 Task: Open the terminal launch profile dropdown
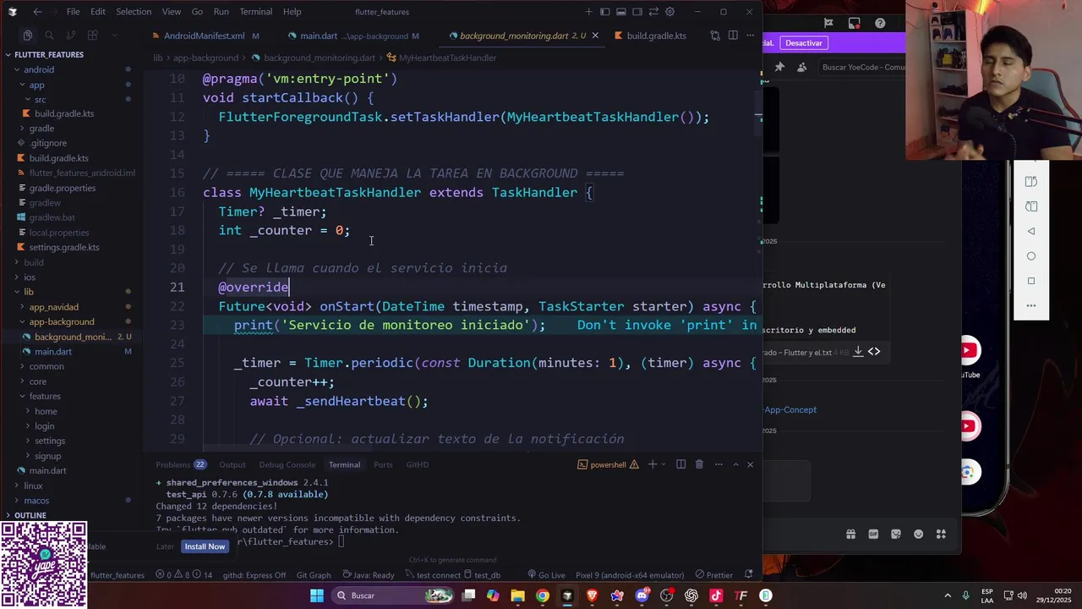(664, 464)
